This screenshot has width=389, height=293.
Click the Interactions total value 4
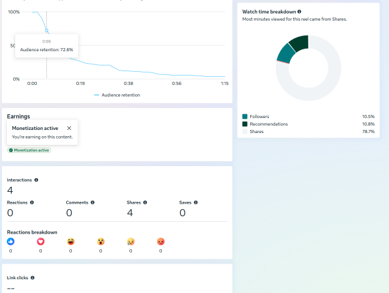coord(10,191)
